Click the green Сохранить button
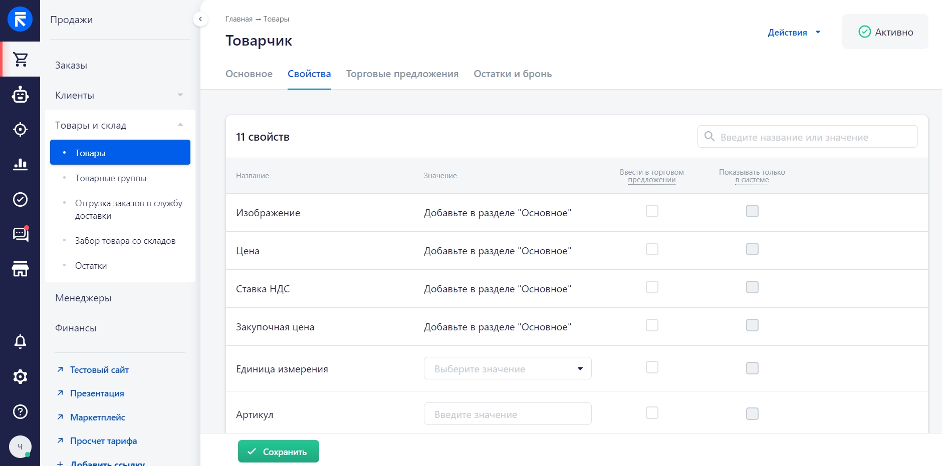This screenshot has height=466, width=942. (278, 451)
